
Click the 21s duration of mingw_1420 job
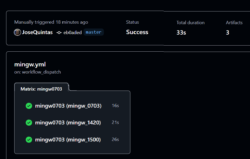[115, 122]
